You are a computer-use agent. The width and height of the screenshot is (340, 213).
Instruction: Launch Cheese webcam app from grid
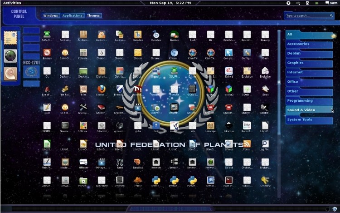pyautogui.click(x=138, y=53)
